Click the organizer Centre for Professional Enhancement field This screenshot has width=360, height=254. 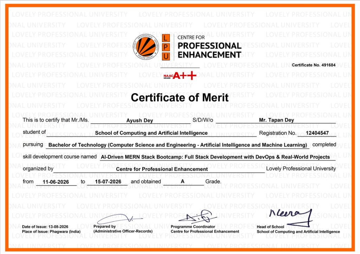(x=162, y=169)
